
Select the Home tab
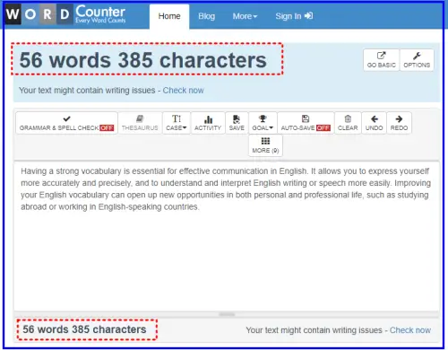[169, 16]
